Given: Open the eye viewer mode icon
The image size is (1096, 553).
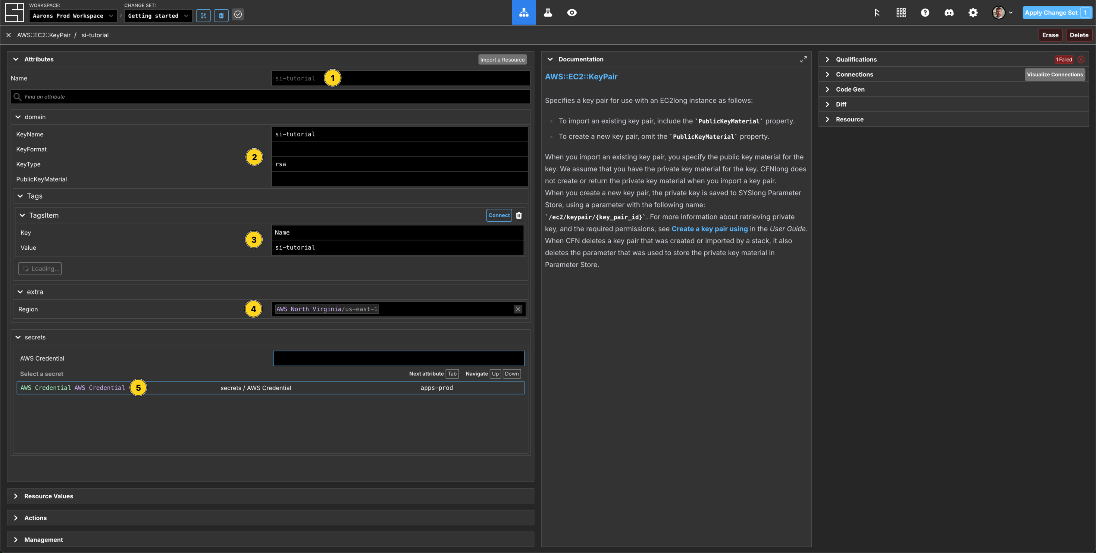Looking at the screenshot, I should tap(572, 12).
